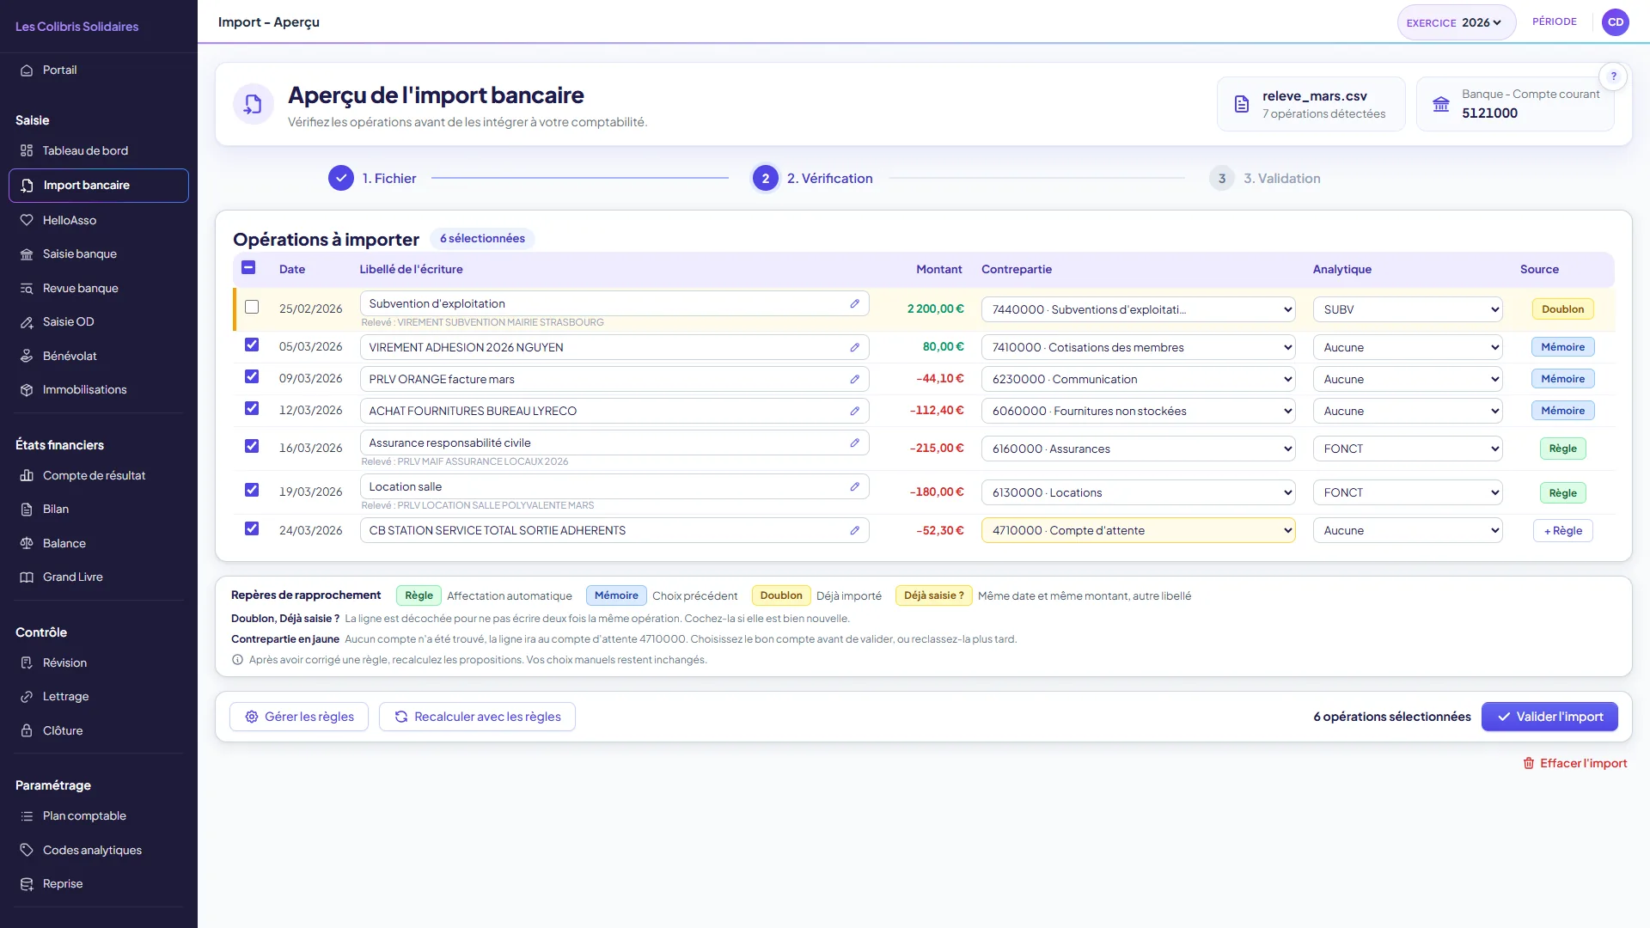Open contrepartie dropdown 7440000 Subventions d'exploitation

(x=1138, y=309)
